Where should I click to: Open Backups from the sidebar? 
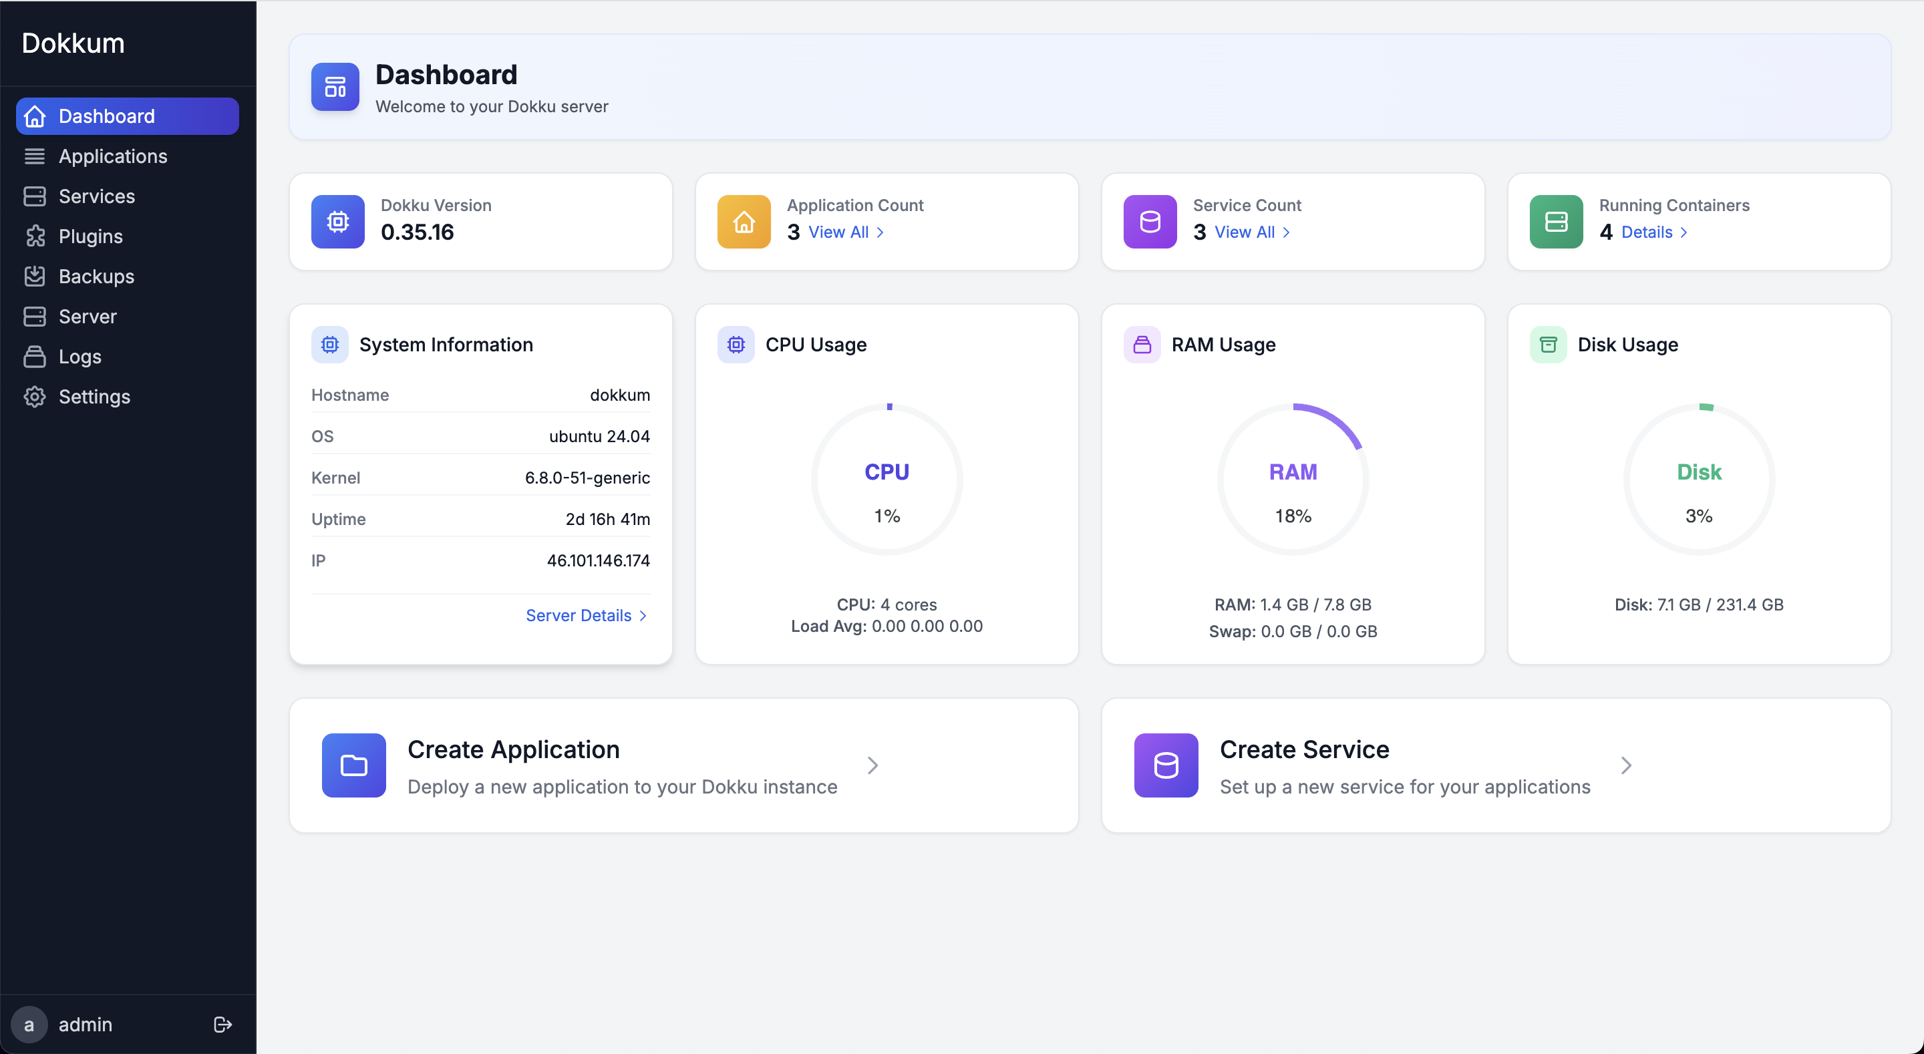click(96, 276)
